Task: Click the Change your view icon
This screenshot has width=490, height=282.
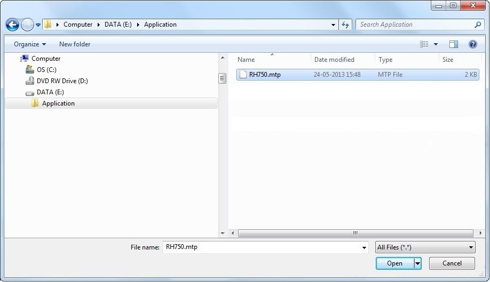Action: [425, 44]
